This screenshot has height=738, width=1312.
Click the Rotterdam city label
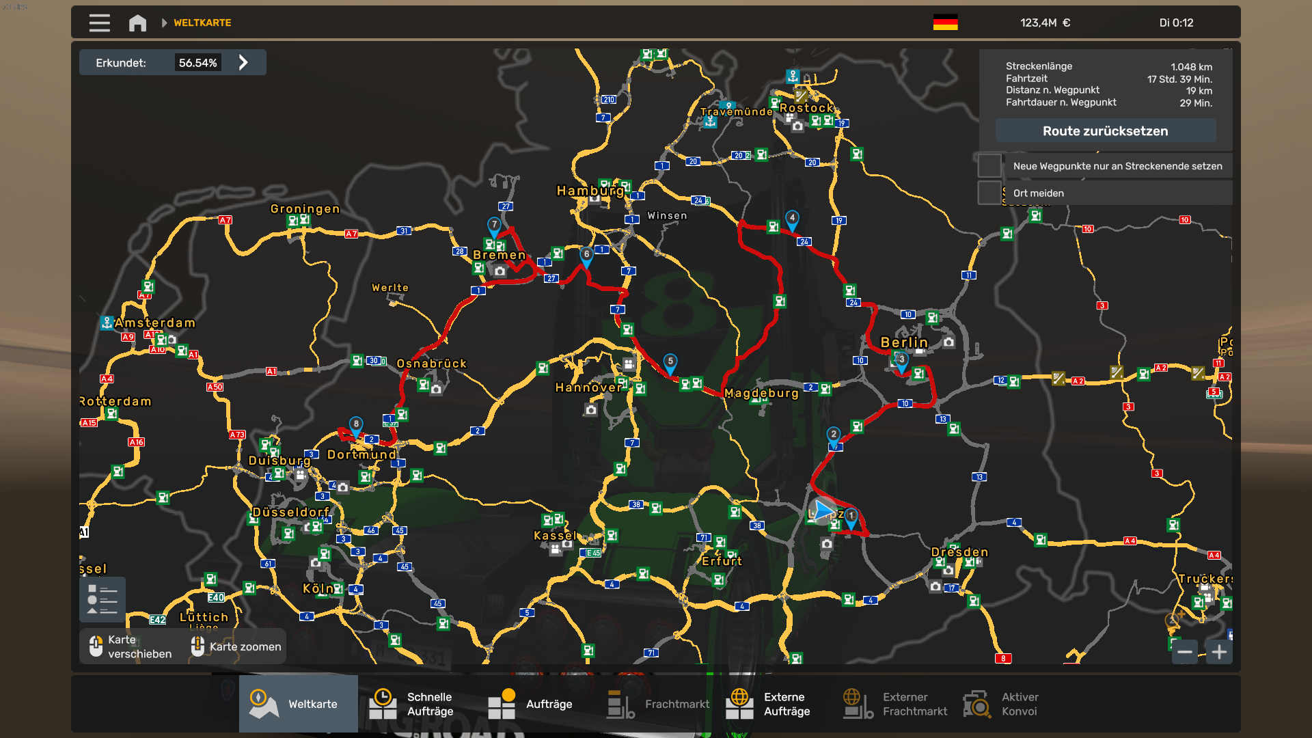tap(115, 401)
